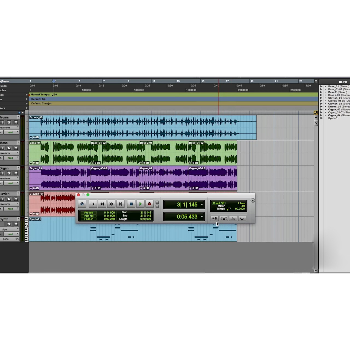Open the sub counter time format dropdown
The height and width of the screenshot is (350, 350).
[202, 217]
